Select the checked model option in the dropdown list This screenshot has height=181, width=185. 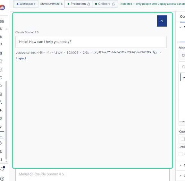pyautogui.click(x=182, y=77)
